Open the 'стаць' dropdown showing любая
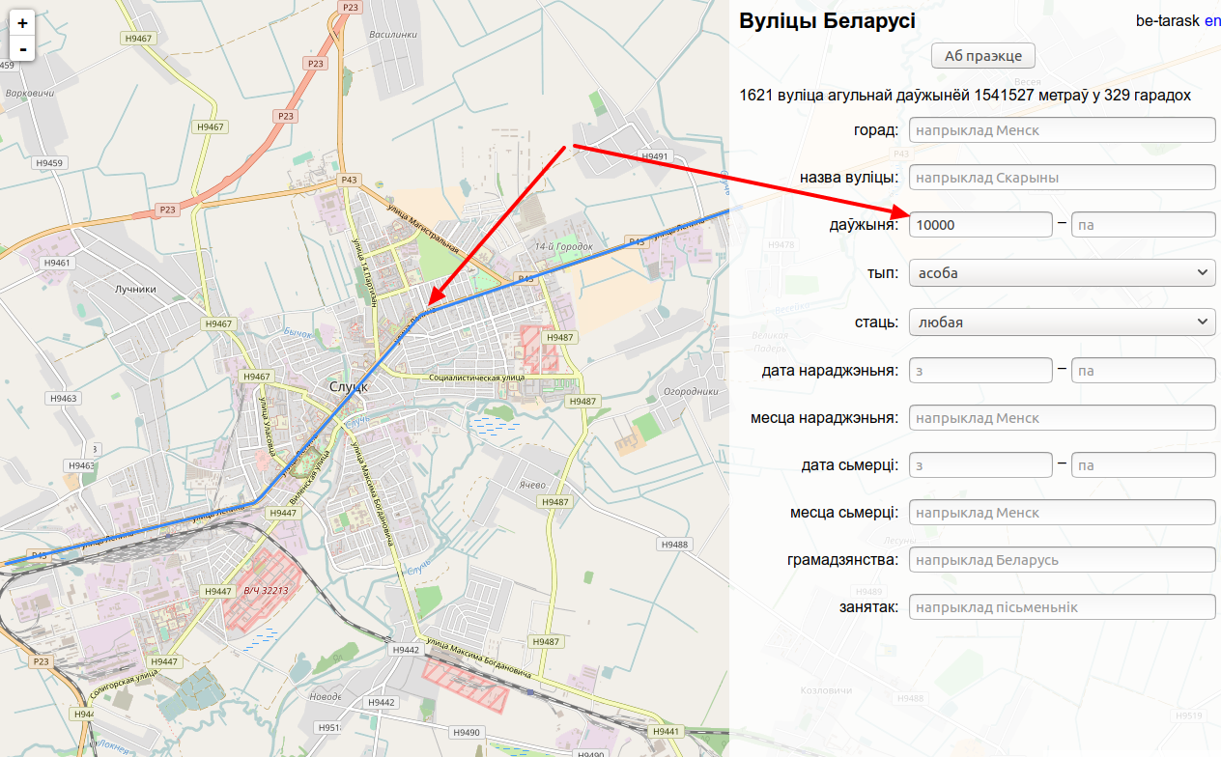The width and height of the screenshot is (1221, 757). point(1062,322)
